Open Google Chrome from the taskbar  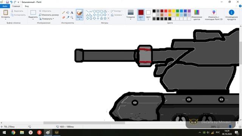(x=13, y=133)
